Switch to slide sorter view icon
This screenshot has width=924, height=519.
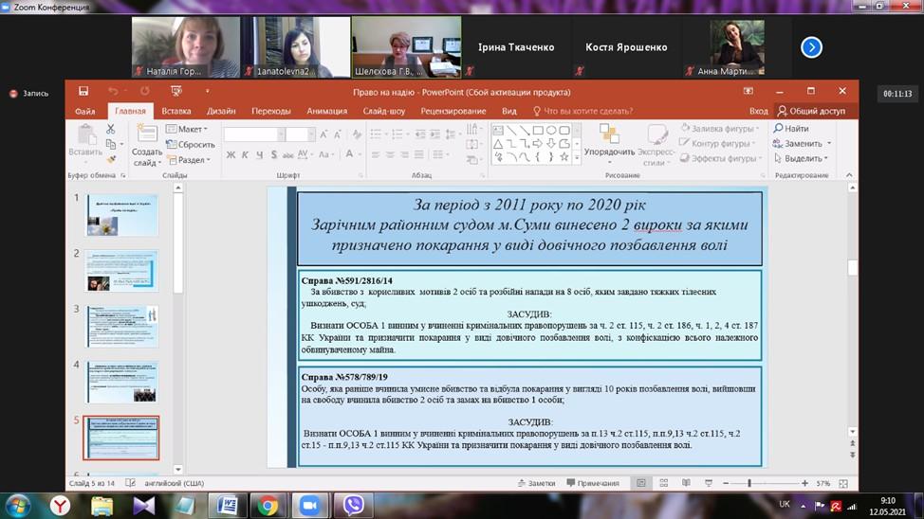pyautogui.click(x=665, y=484)
